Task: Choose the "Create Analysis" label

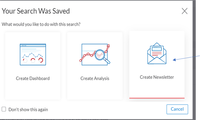Action: (x=95, y=78)
